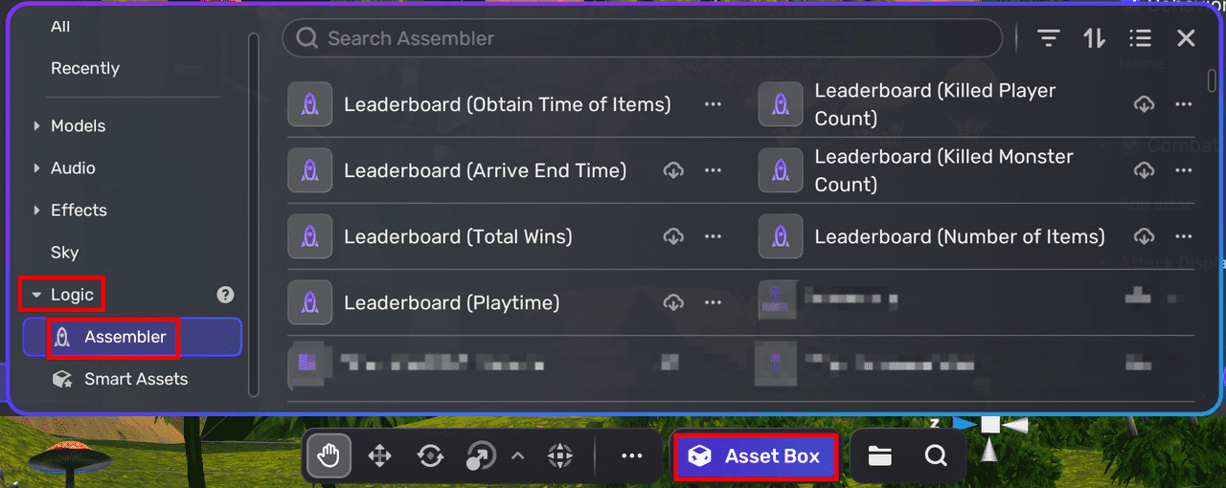The height and width of the screenshot is (488, 1226).
Task: Open scale tool options chevron
Action: [518, 456]
